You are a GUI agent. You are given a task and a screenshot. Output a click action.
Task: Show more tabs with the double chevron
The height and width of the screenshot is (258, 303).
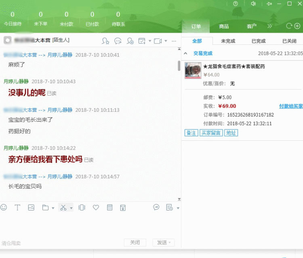point(269,26)
